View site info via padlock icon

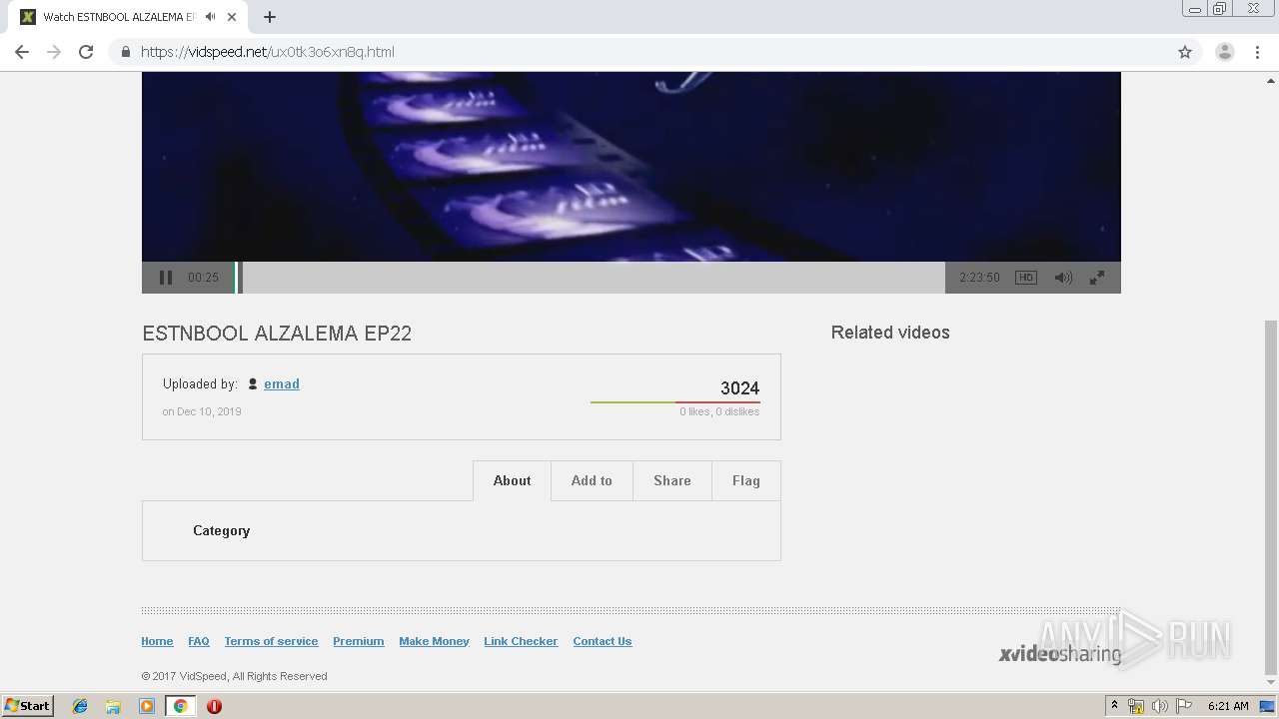point(126,52)
